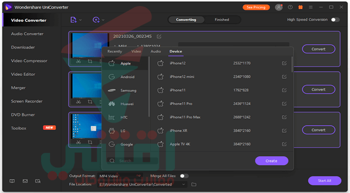This screenshot has width=350, height=193.
Task: Select the Video format tab
Action: [136, 51]
